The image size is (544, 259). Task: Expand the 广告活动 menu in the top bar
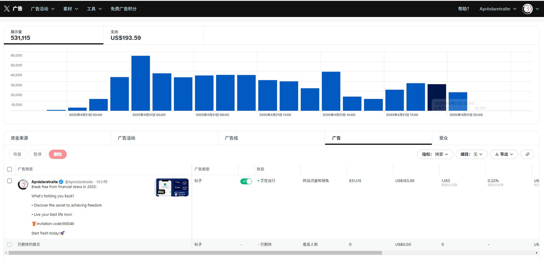pos(43,8)
